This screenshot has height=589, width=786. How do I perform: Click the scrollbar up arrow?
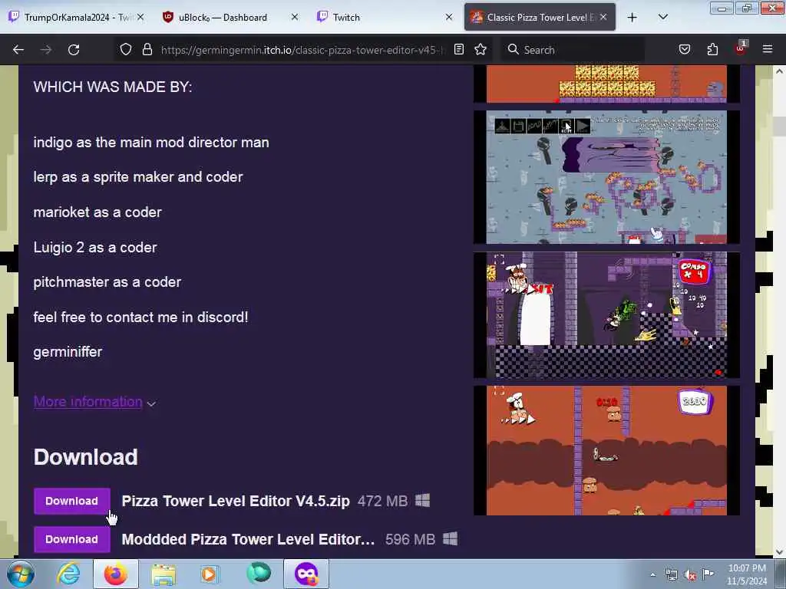[x=779, y=71]
